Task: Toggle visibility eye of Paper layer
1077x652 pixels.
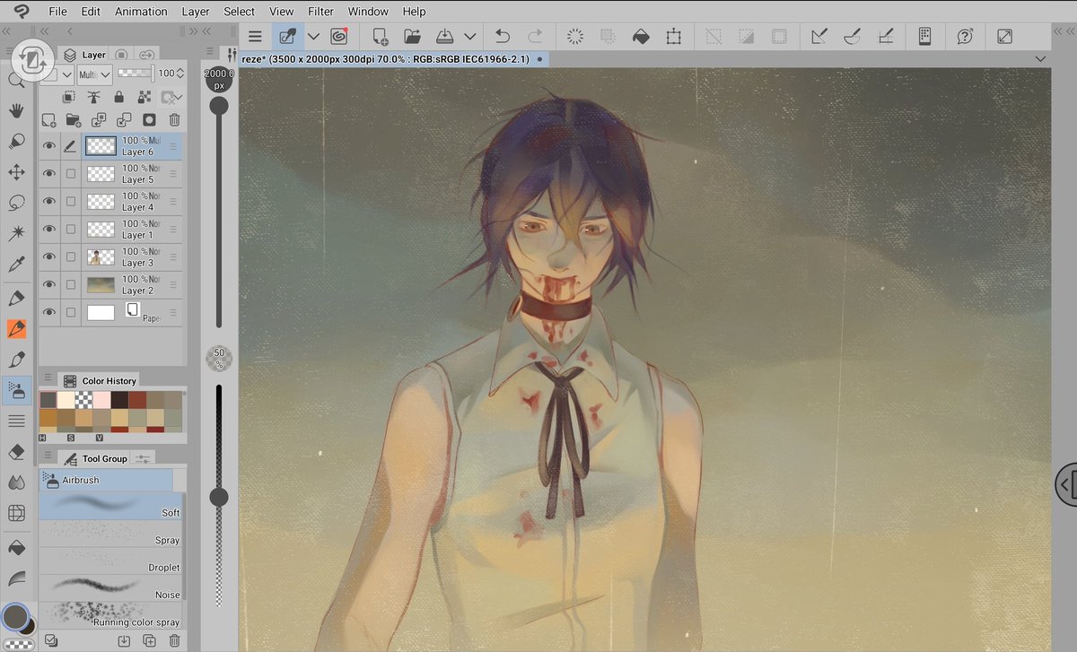Action: 49,312
